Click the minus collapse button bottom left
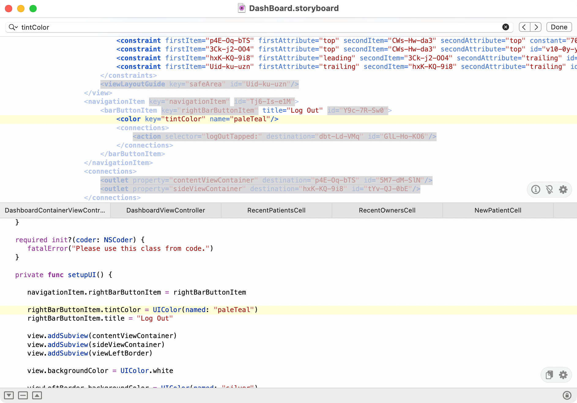The image size is (577, 403). 23,395
